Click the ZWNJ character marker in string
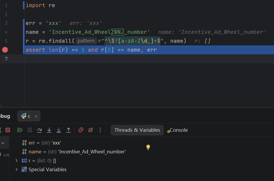 pos(117,32)
